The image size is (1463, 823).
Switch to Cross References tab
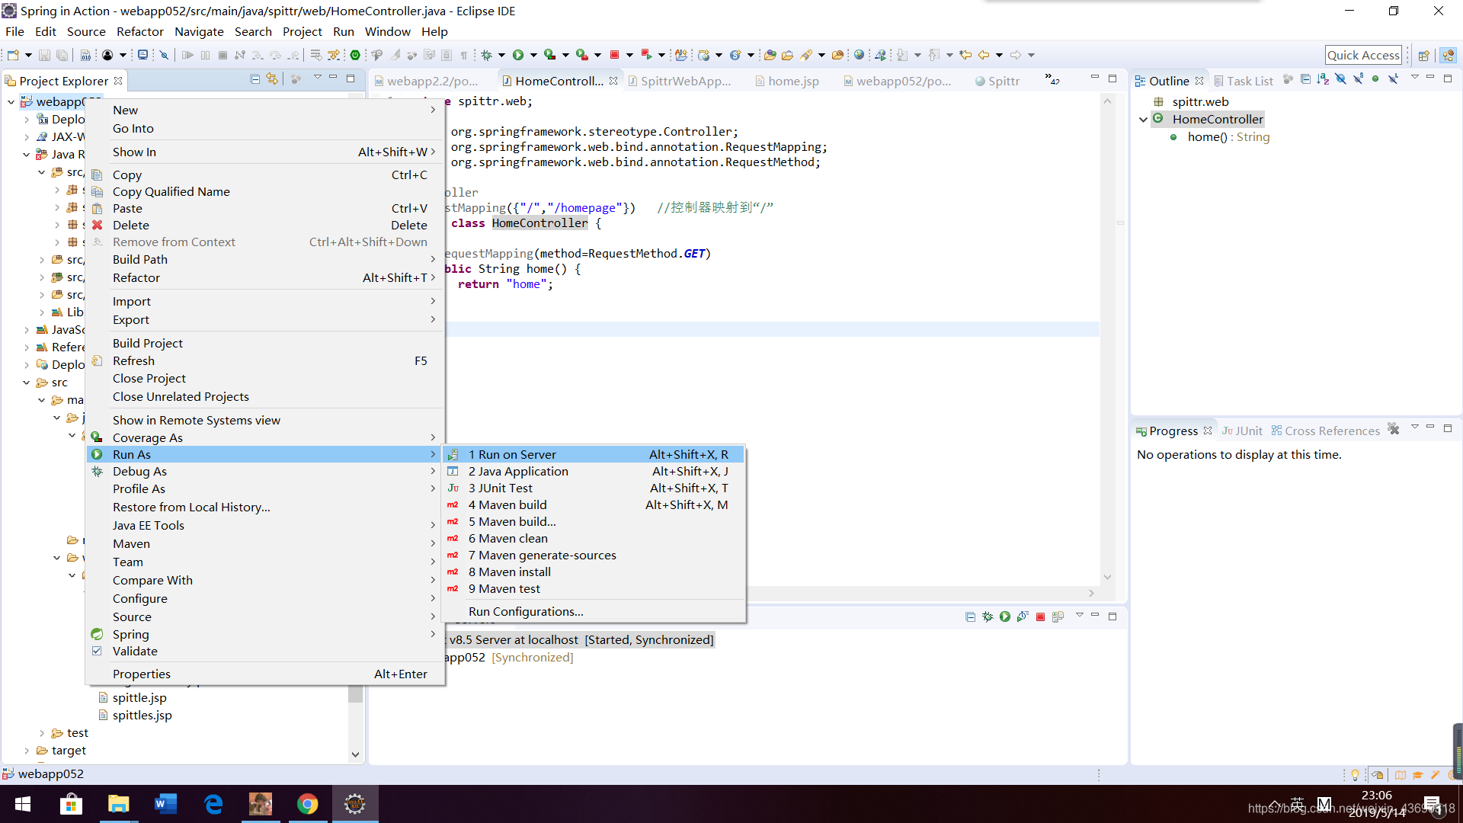point(1326,431)
